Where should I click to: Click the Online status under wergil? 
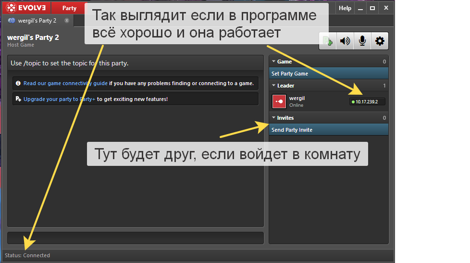[296, 105]
